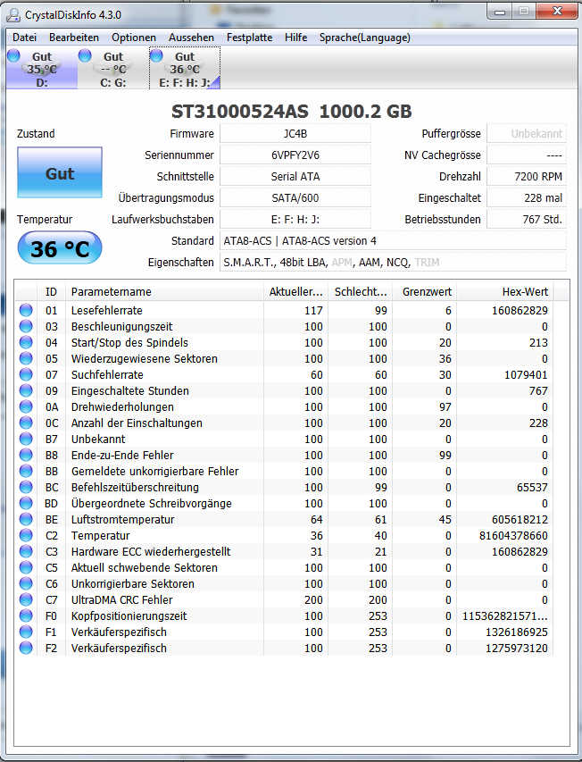The image size is (582, 762).
Task: Select the E: F: H: J: drive orb
Action: (x=156, y=55)
